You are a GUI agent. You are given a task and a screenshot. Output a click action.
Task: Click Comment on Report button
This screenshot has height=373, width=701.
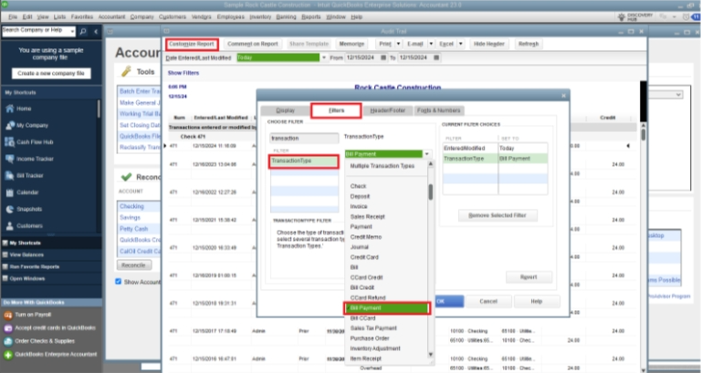[253, 44]
